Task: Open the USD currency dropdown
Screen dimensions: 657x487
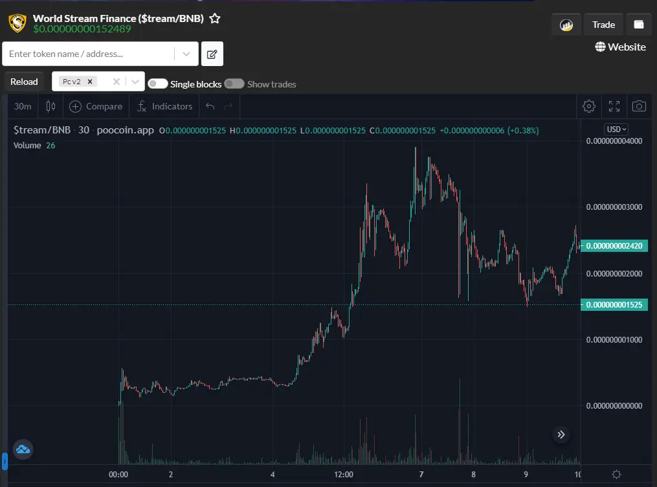Action: pos(616,129)
